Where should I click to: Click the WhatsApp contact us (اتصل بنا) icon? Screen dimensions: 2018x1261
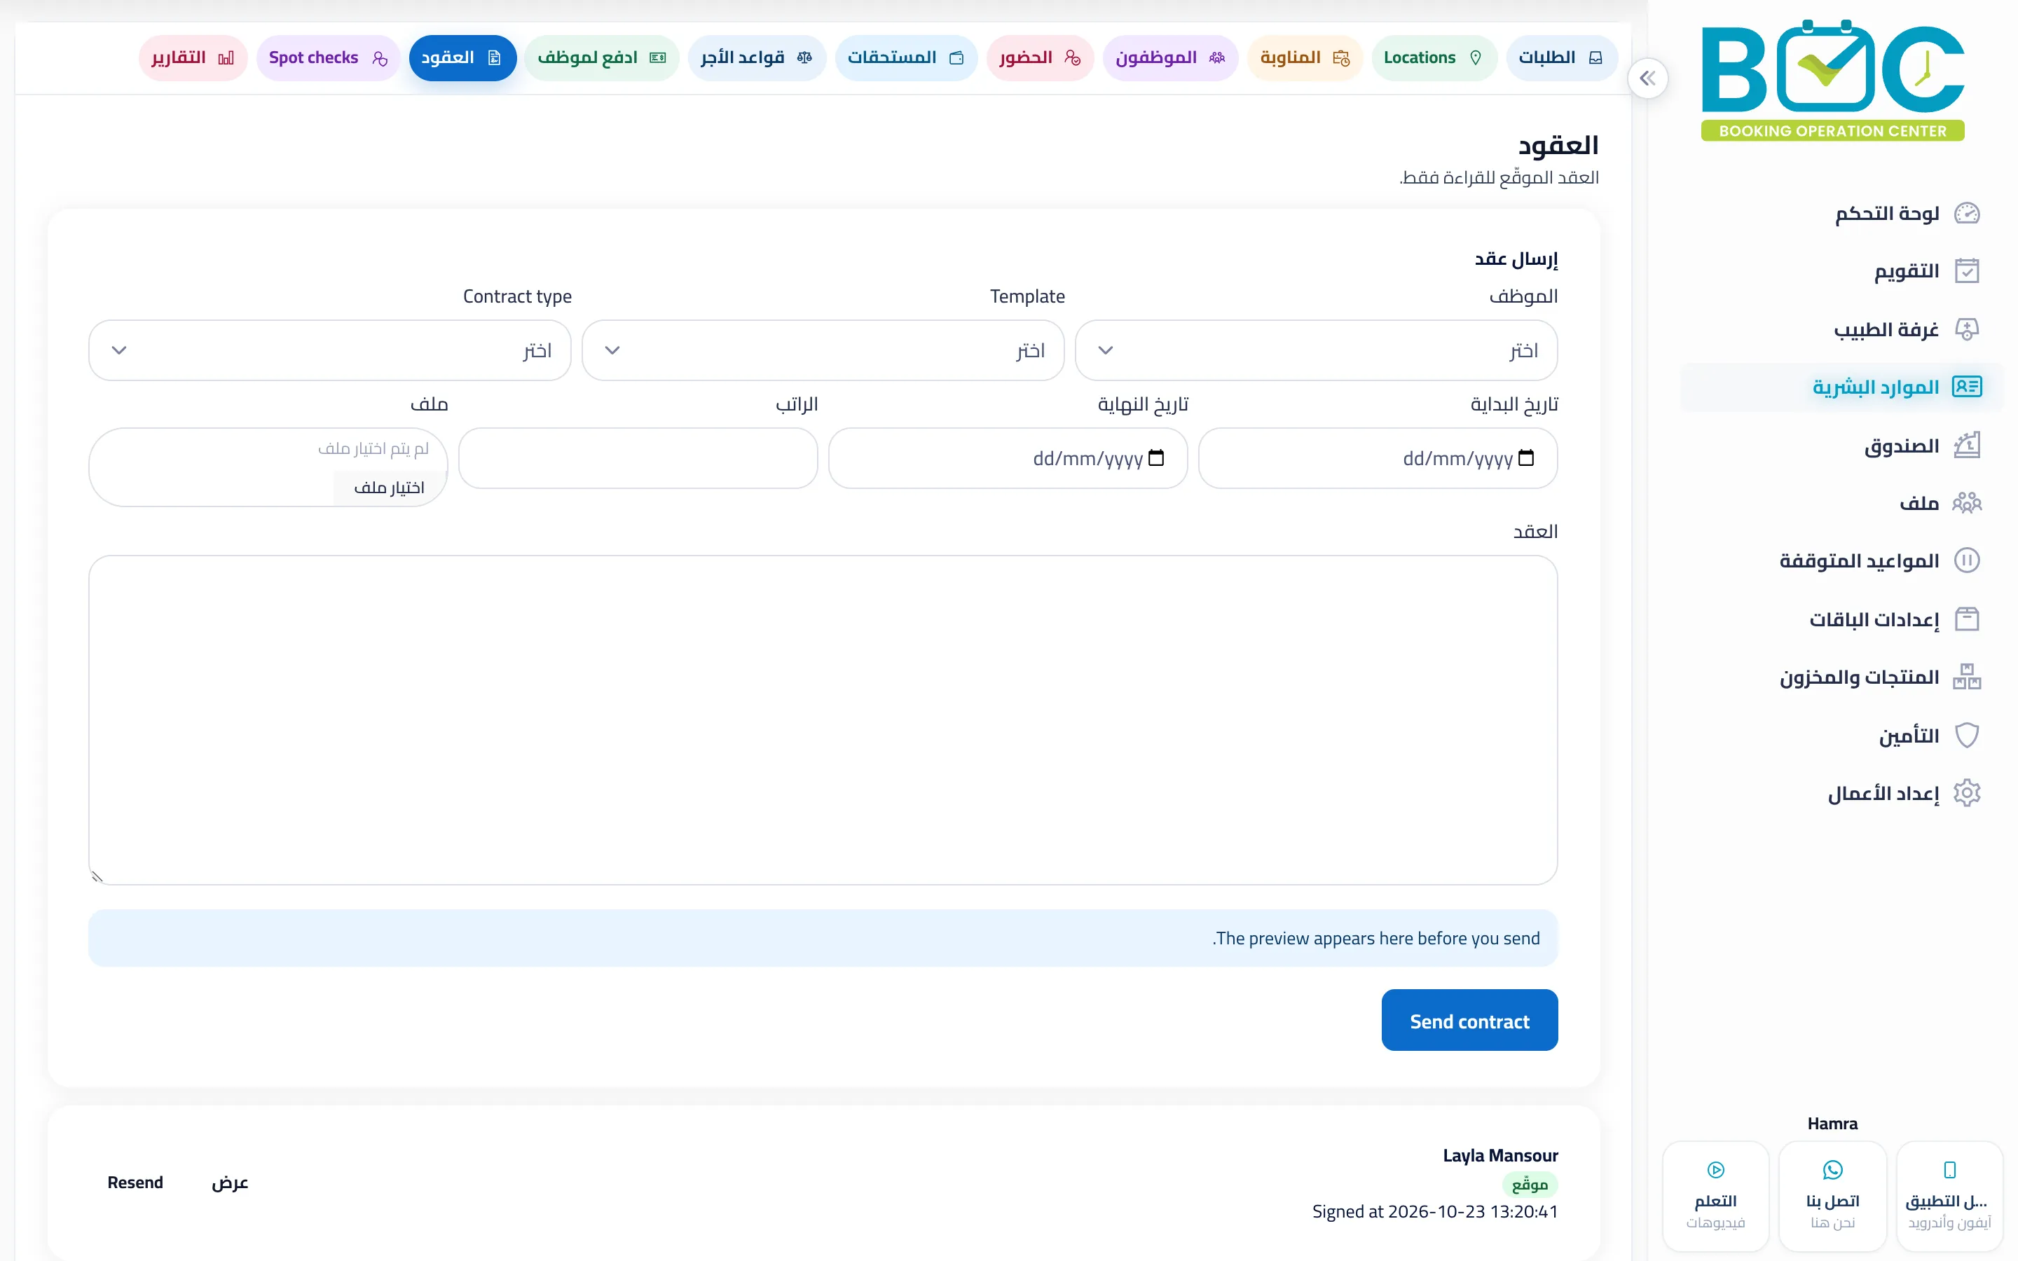click(1832, 1169)
